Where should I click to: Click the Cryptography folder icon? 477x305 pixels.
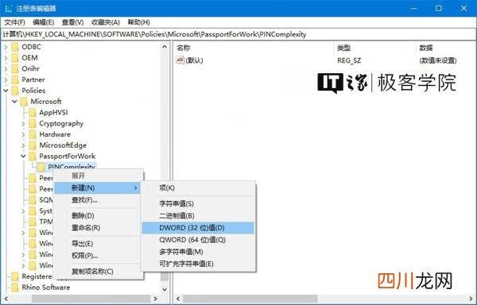tap(33, 123)
